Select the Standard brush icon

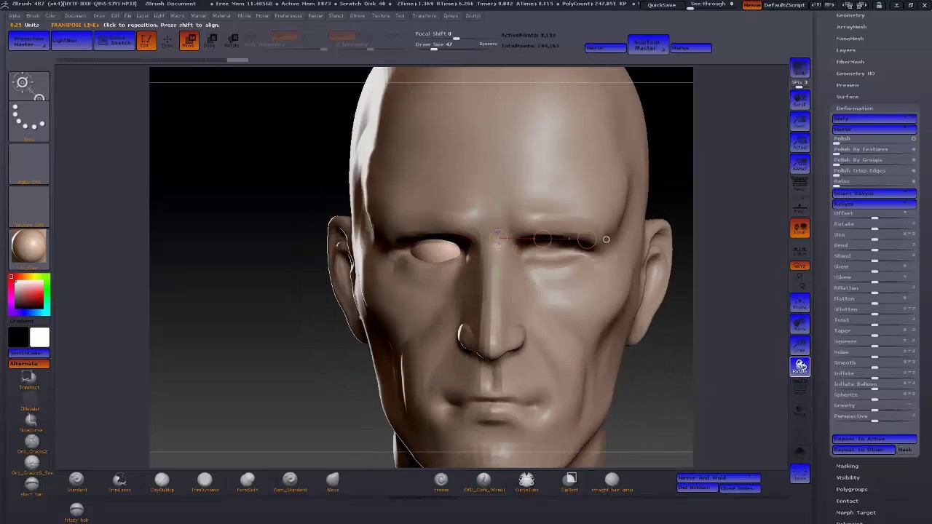pyautogui.click(x=76, y=480)
